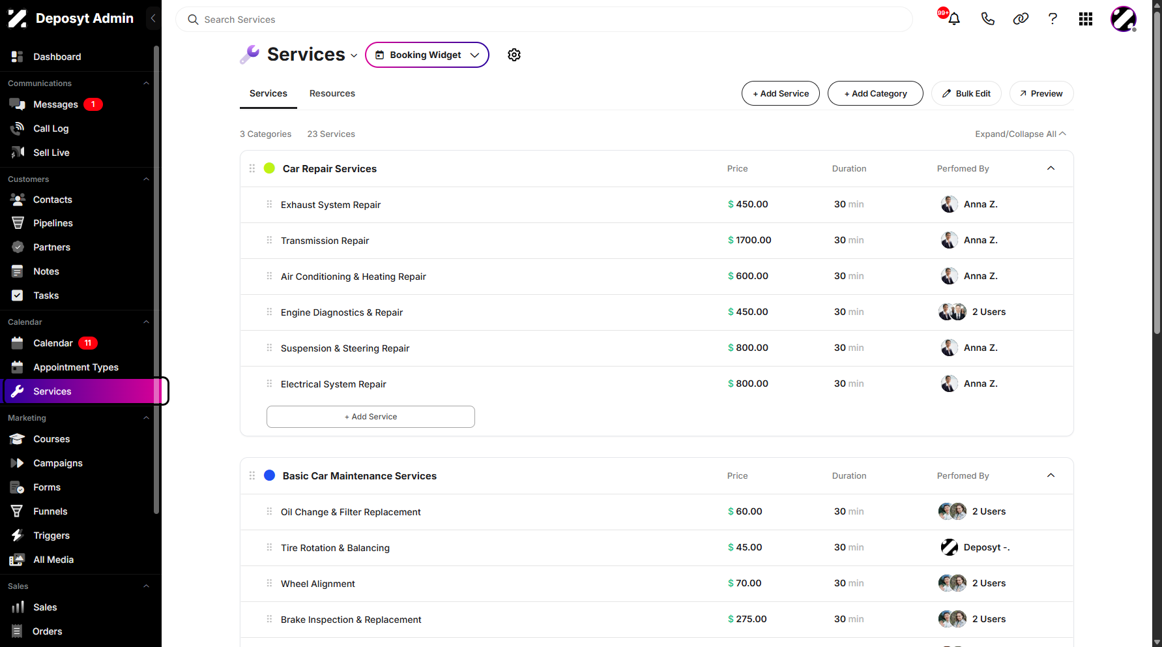Open Services settings gear icon

(514, 55)
